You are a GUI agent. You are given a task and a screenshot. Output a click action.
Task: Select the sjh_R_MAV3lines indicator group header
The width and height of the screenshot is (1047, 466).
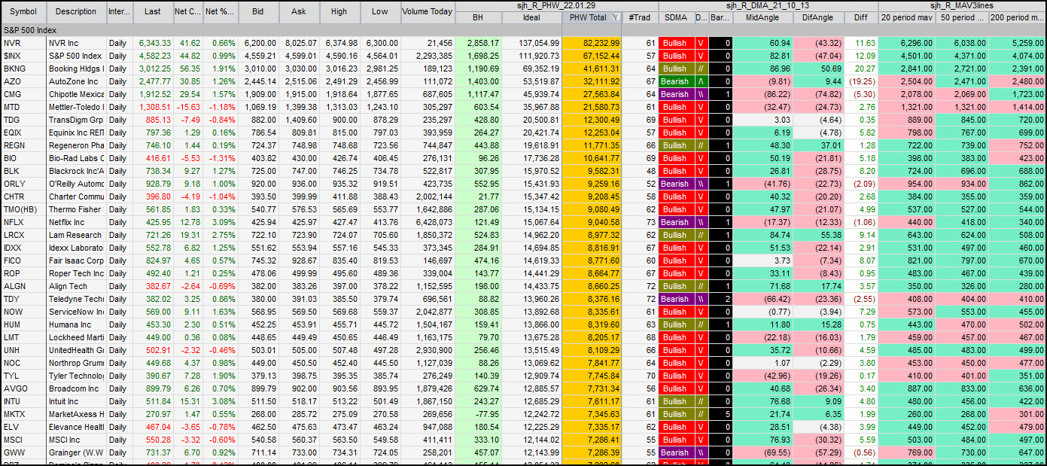(x=962, y=6)
